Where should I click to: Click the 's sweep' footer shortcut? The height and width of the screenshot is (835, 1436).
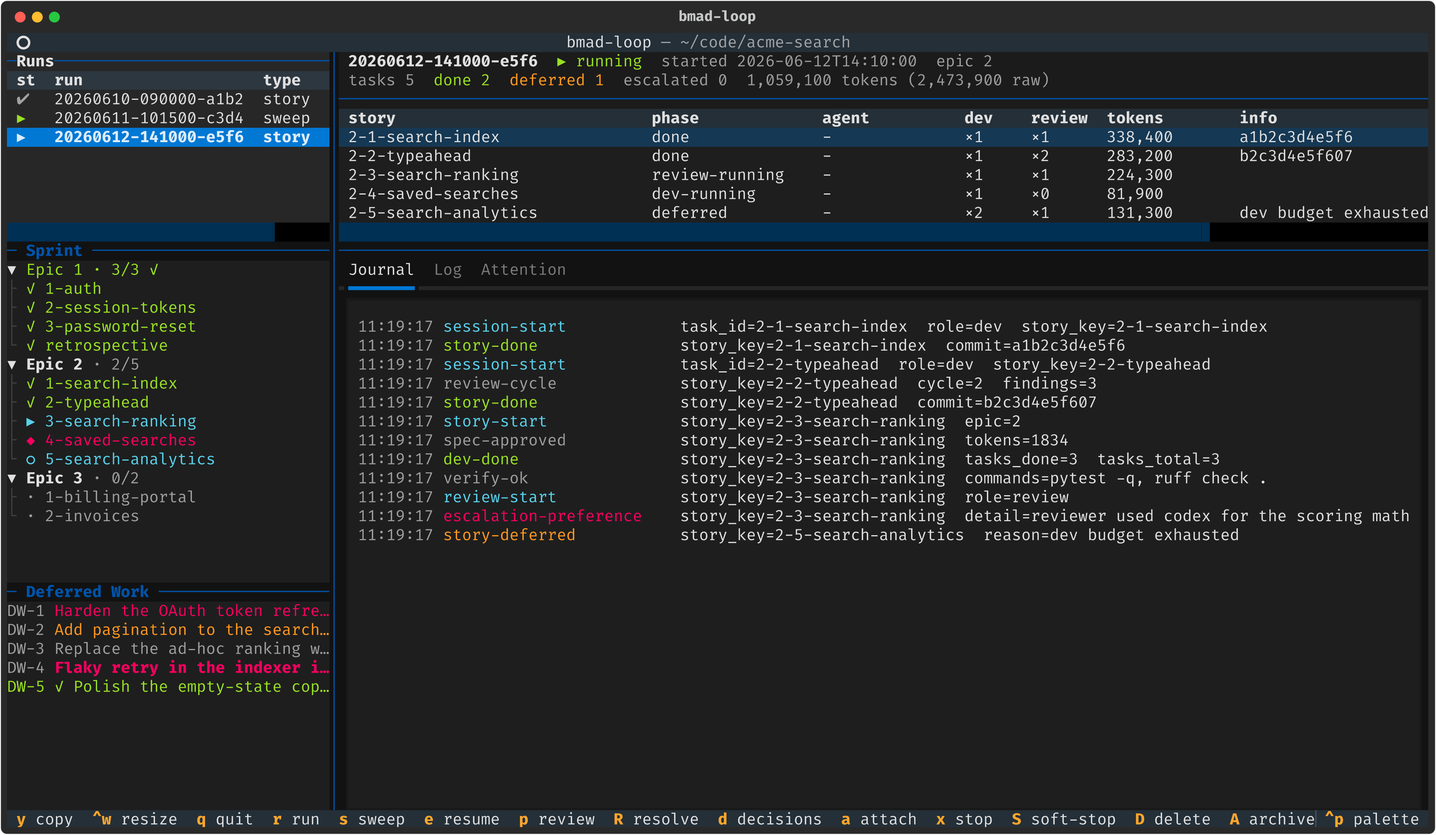click(371, 819)
